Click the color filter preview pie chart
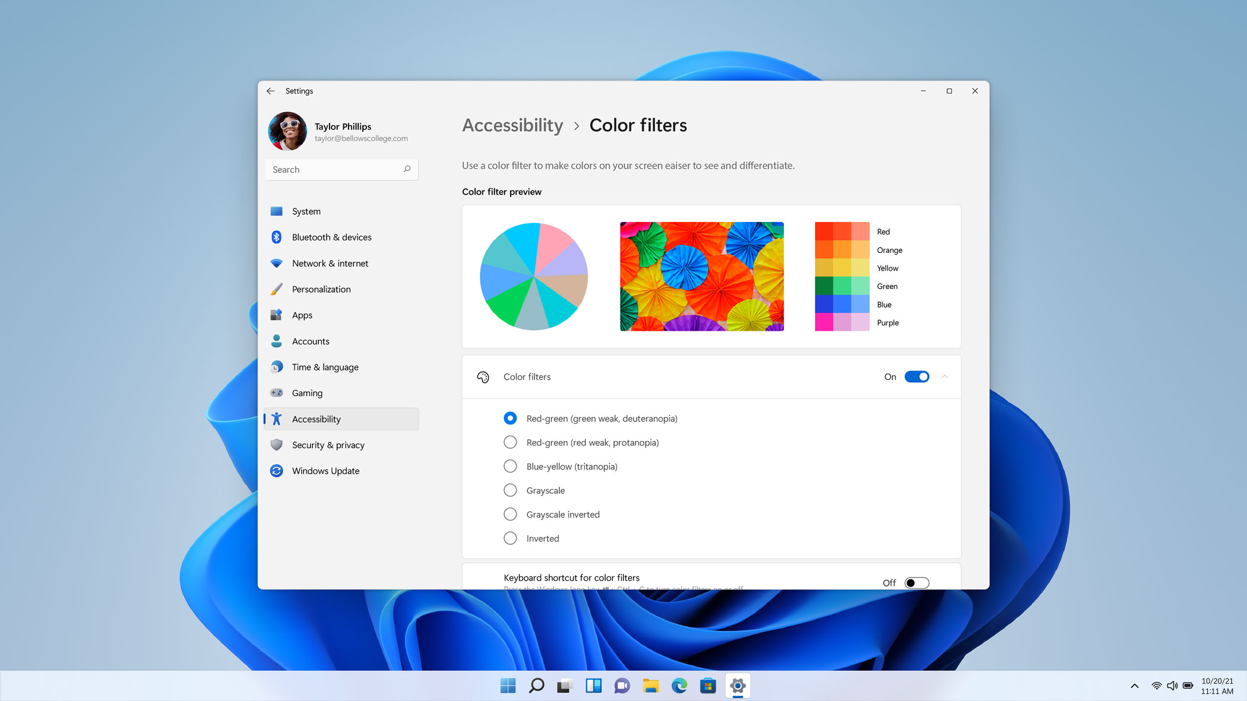 [x=533, y=275]
